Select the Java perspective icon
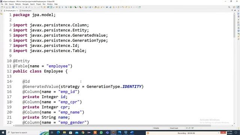240x135 pixels. (x=238, y=7)
